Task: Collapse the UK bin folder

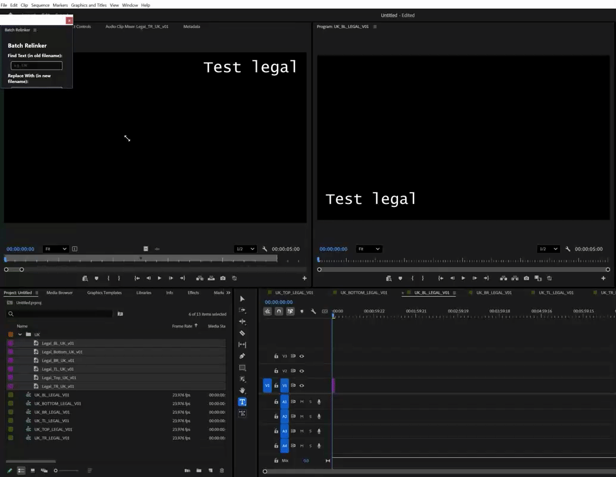Action: pyautogui.click(x=20, y=334)
